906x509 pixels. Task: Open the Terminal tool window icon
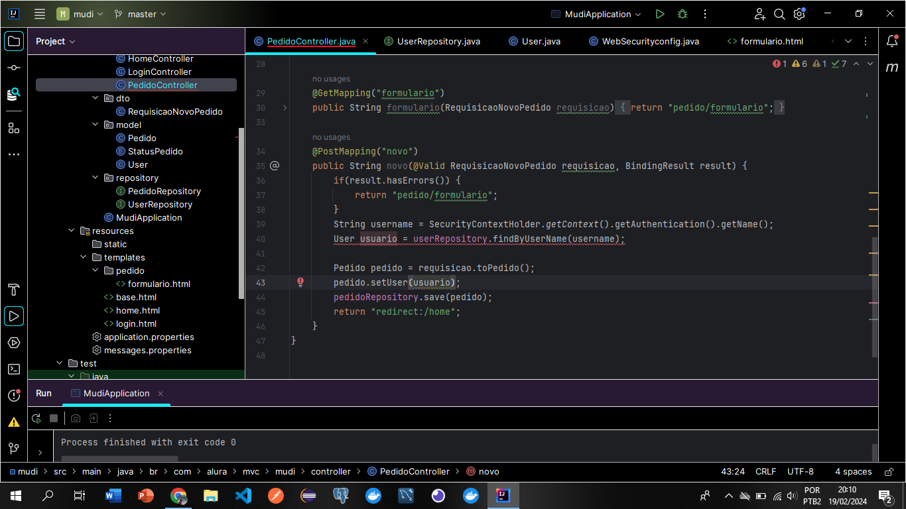point(14,369)
